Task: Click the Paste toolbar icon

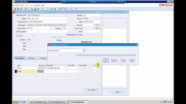Action: pos(49,9)
